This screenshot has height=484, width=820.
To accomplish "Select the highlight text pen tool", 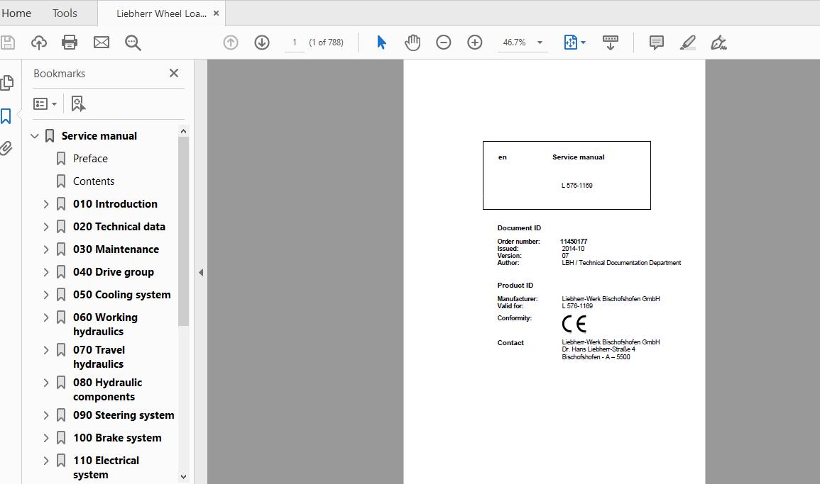I will tap(688, 43).
